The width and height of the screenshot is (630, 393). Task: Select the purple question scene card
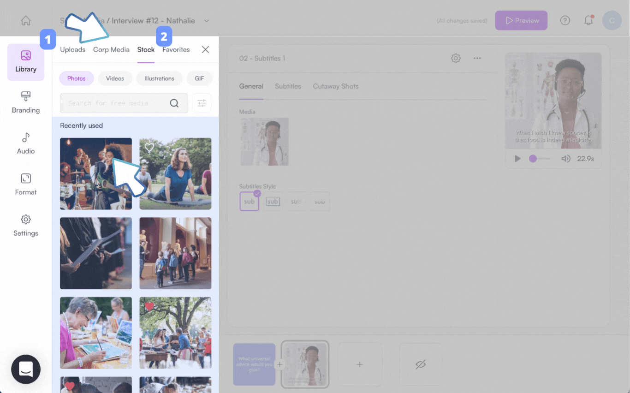click(254, 364)
